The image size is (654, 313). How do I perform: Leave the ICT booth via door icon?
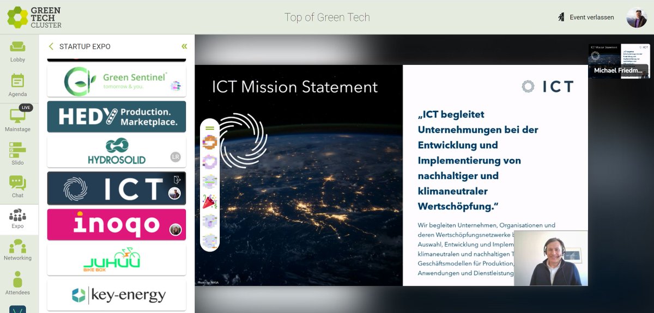[177, 179]
